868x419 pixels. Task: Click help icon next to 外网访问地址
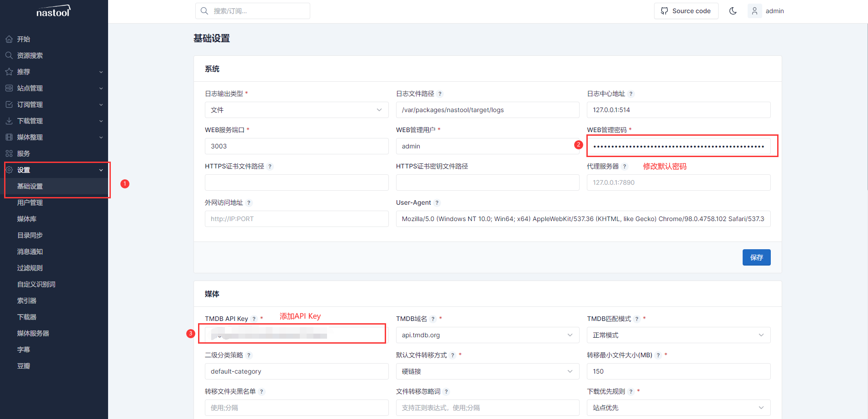click(x=249, y=203)
